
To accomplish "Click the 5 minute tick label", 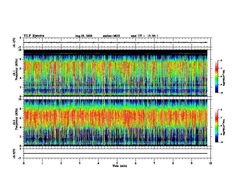I will (117, 163).
